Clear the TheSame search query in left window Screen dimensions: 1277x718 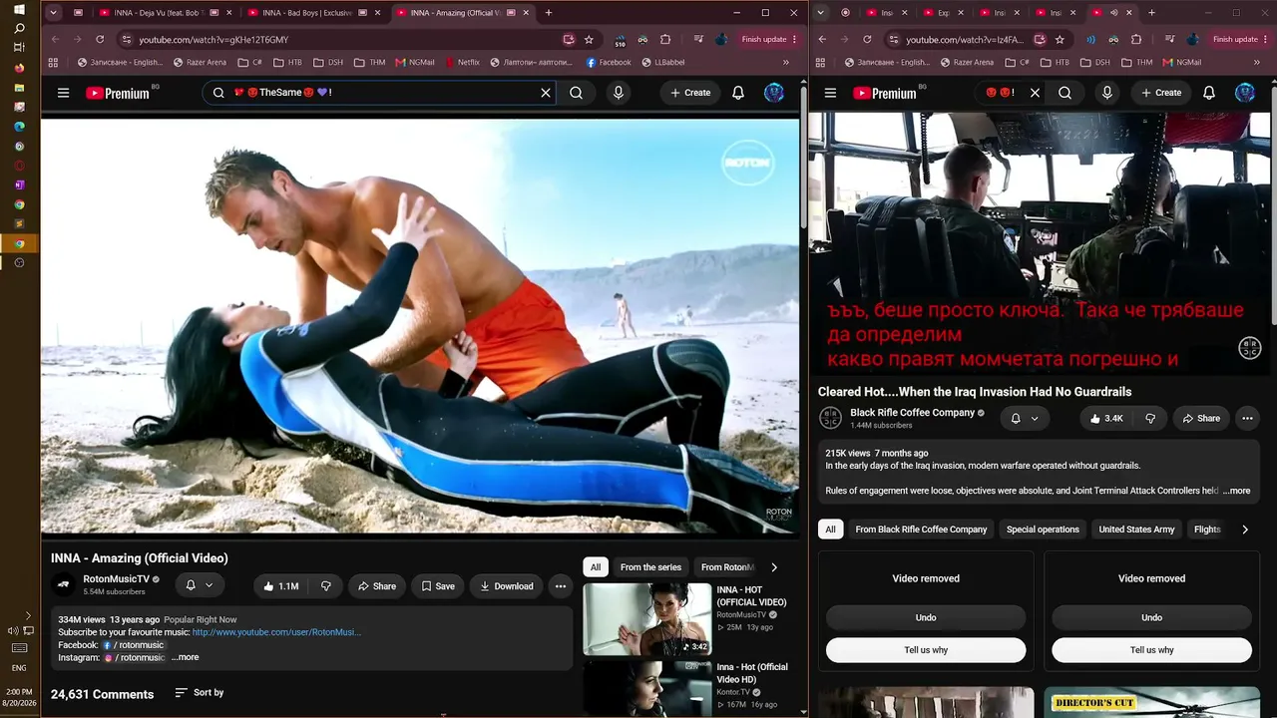(546, 93)
